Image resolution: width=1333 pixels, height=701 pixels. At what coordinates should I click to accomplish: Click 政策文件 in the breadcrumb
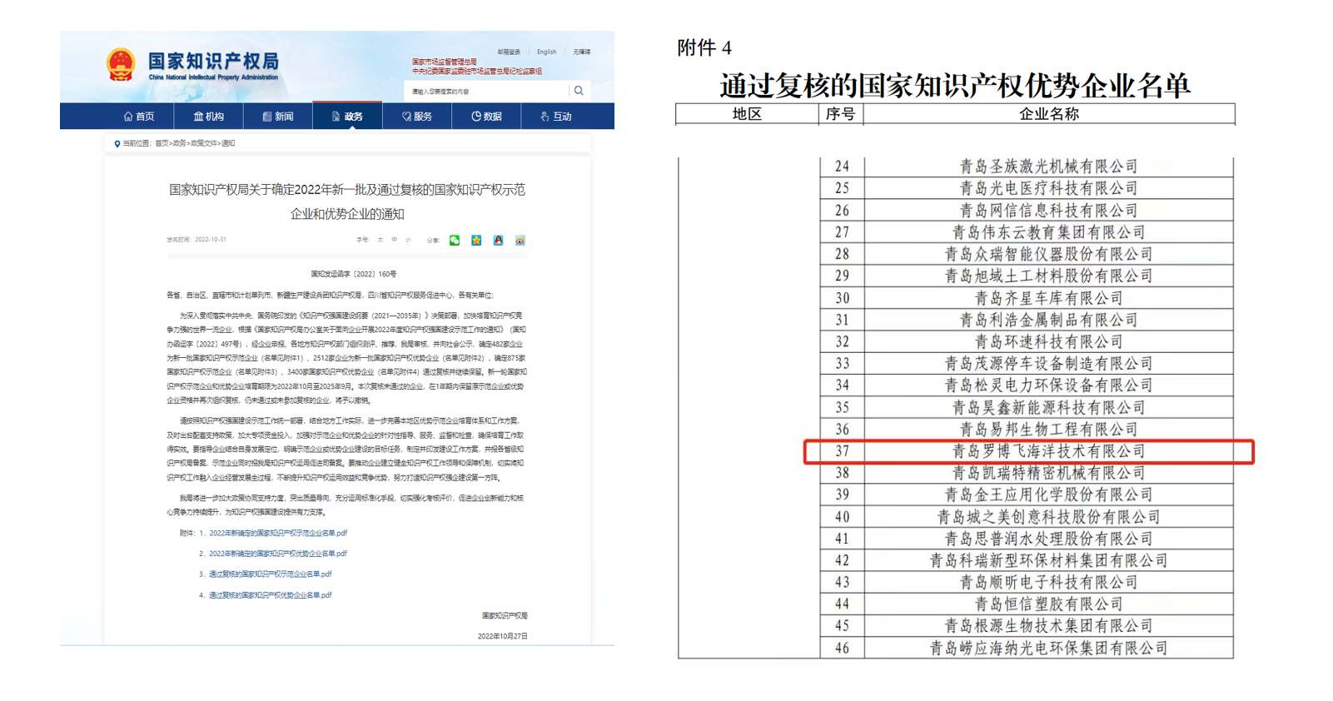pos(204,143)
